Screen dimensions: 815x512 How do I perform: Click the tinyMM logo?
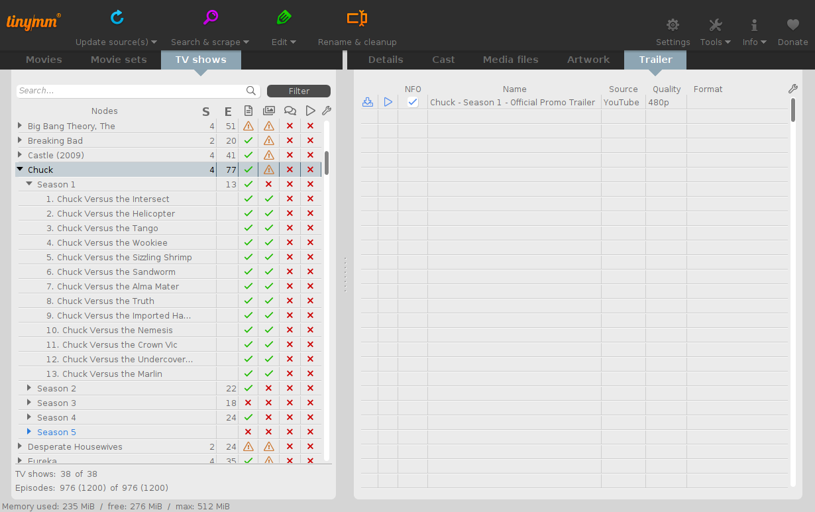point(33,21)
